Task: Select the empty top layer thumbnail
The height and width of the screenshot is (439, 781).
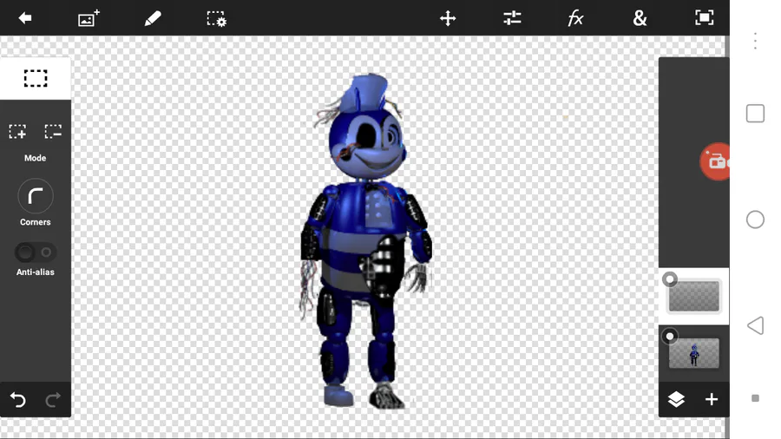Action: (694, 296)
